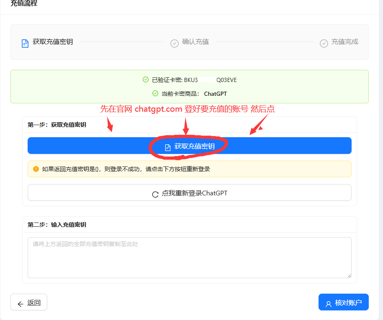Click the 核对账户 button
Image resolution: width=383 pixels, height=320 pixels.
click(343, 302)
